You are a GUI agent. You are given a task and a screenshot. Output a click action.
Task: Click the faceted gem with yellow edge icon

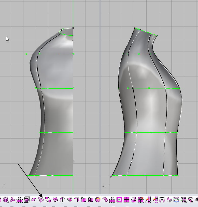click(x=98, y=199)
